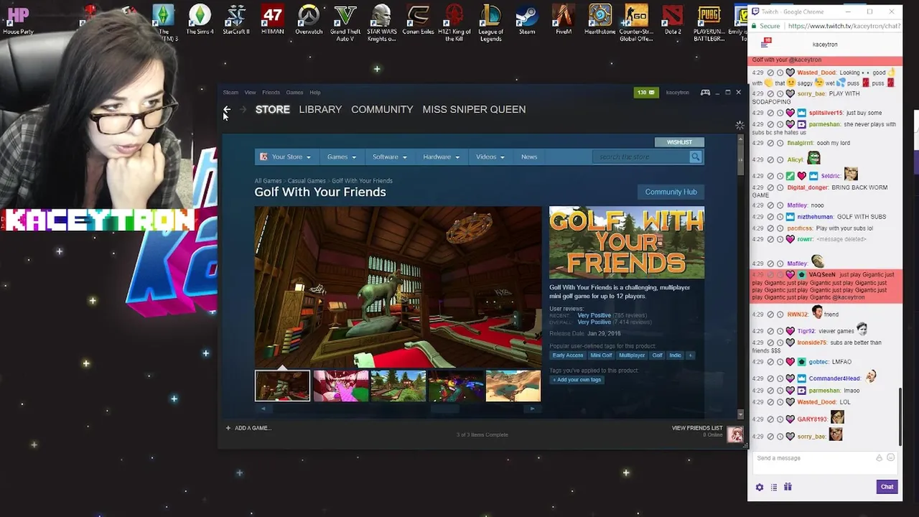919x517 pixels.
Task: Launch Conan Exiles desktop shortcut
Action: coord(418,20)
